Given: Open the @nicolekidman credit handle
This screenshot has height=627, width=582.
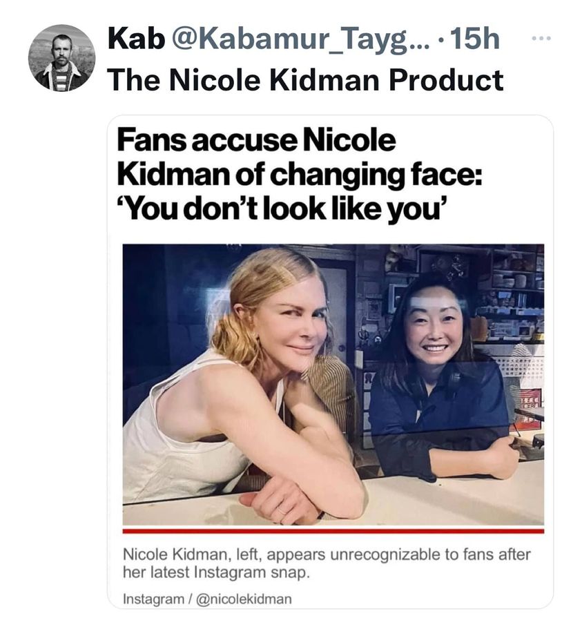Looking at the screenshot, I should tap(235, 599).
